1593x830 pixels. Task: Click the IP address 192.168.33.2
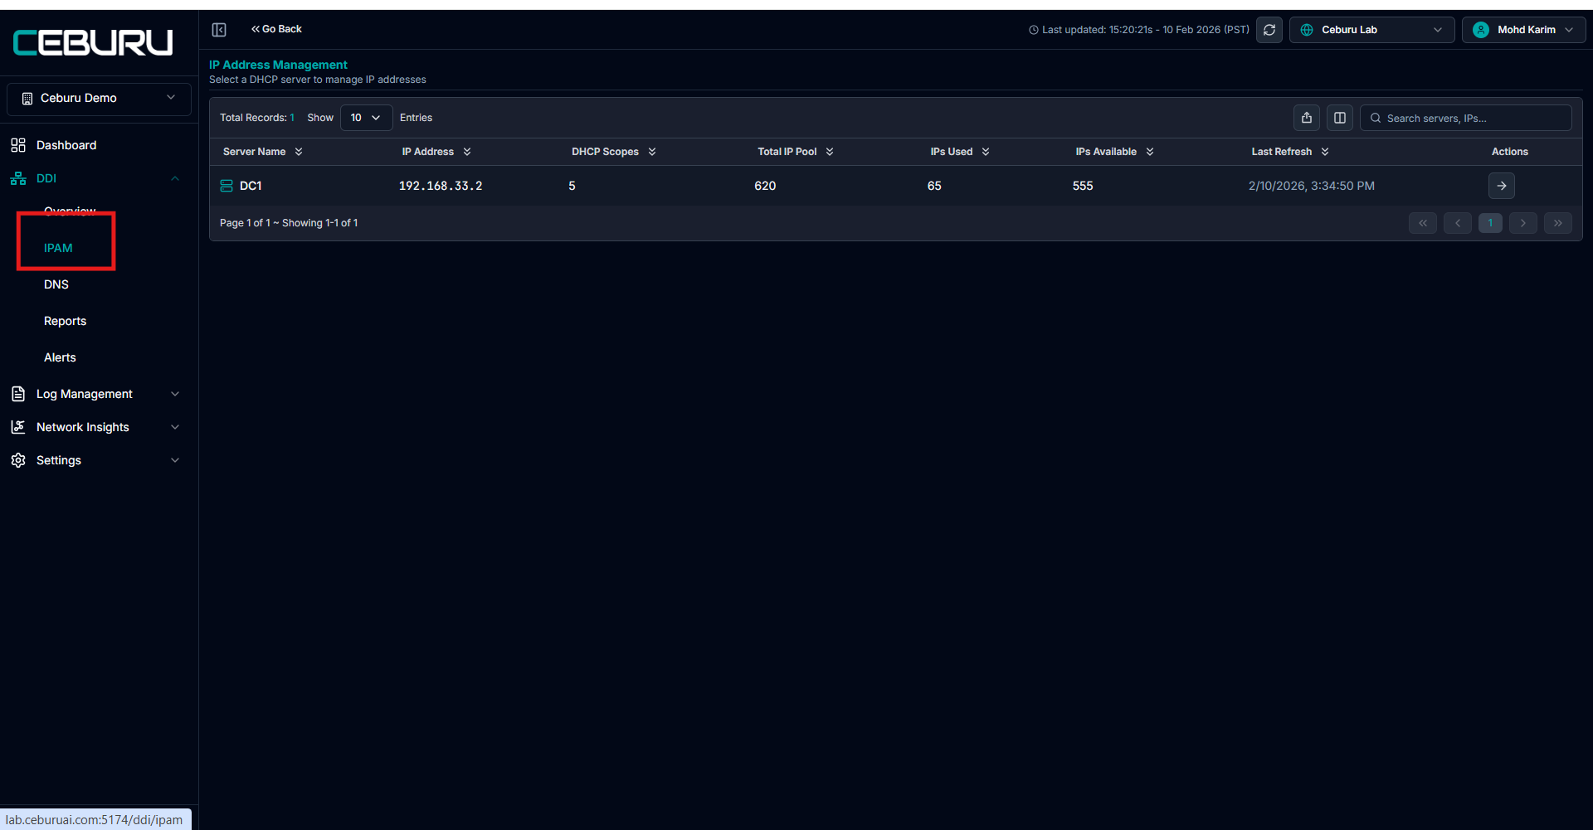(441, 186)
